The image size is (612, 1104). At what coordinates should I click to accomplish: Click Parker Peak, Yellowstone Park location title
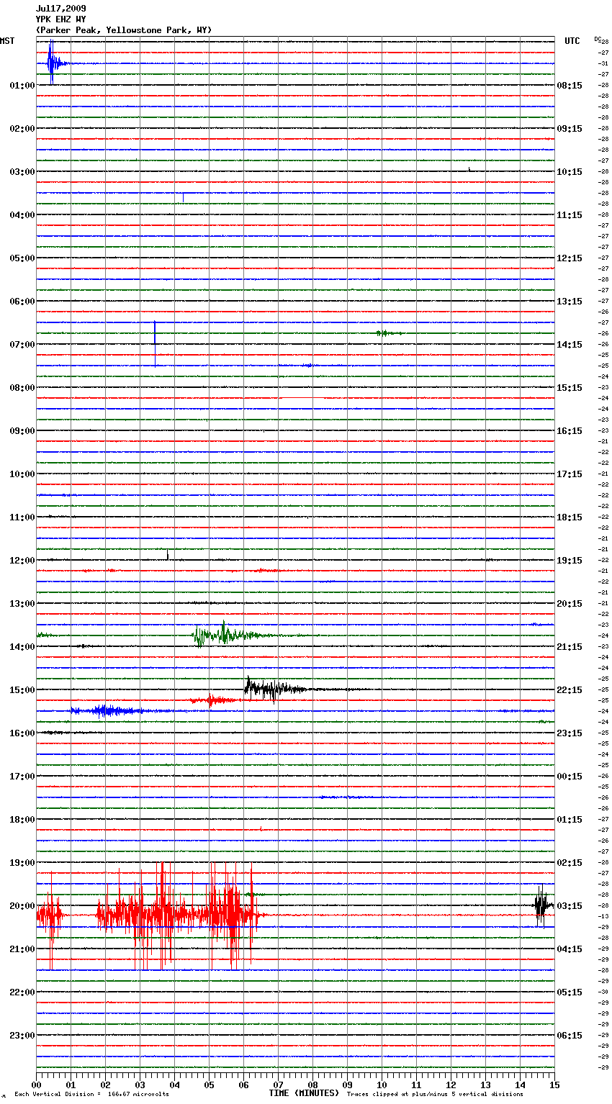tap(124, 30)
